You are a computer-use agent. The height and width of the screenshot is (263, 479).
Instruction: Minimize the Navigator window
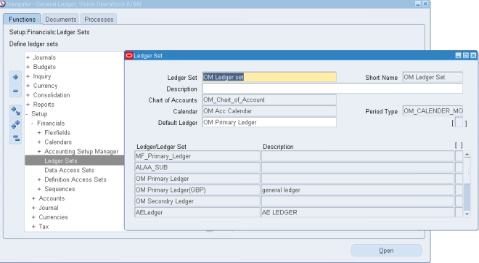click(418, 4)
